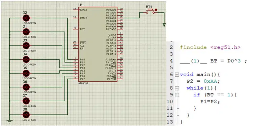The image size is (254, 126).
Task: Select the D6 LED symbol
Action: 26,87
